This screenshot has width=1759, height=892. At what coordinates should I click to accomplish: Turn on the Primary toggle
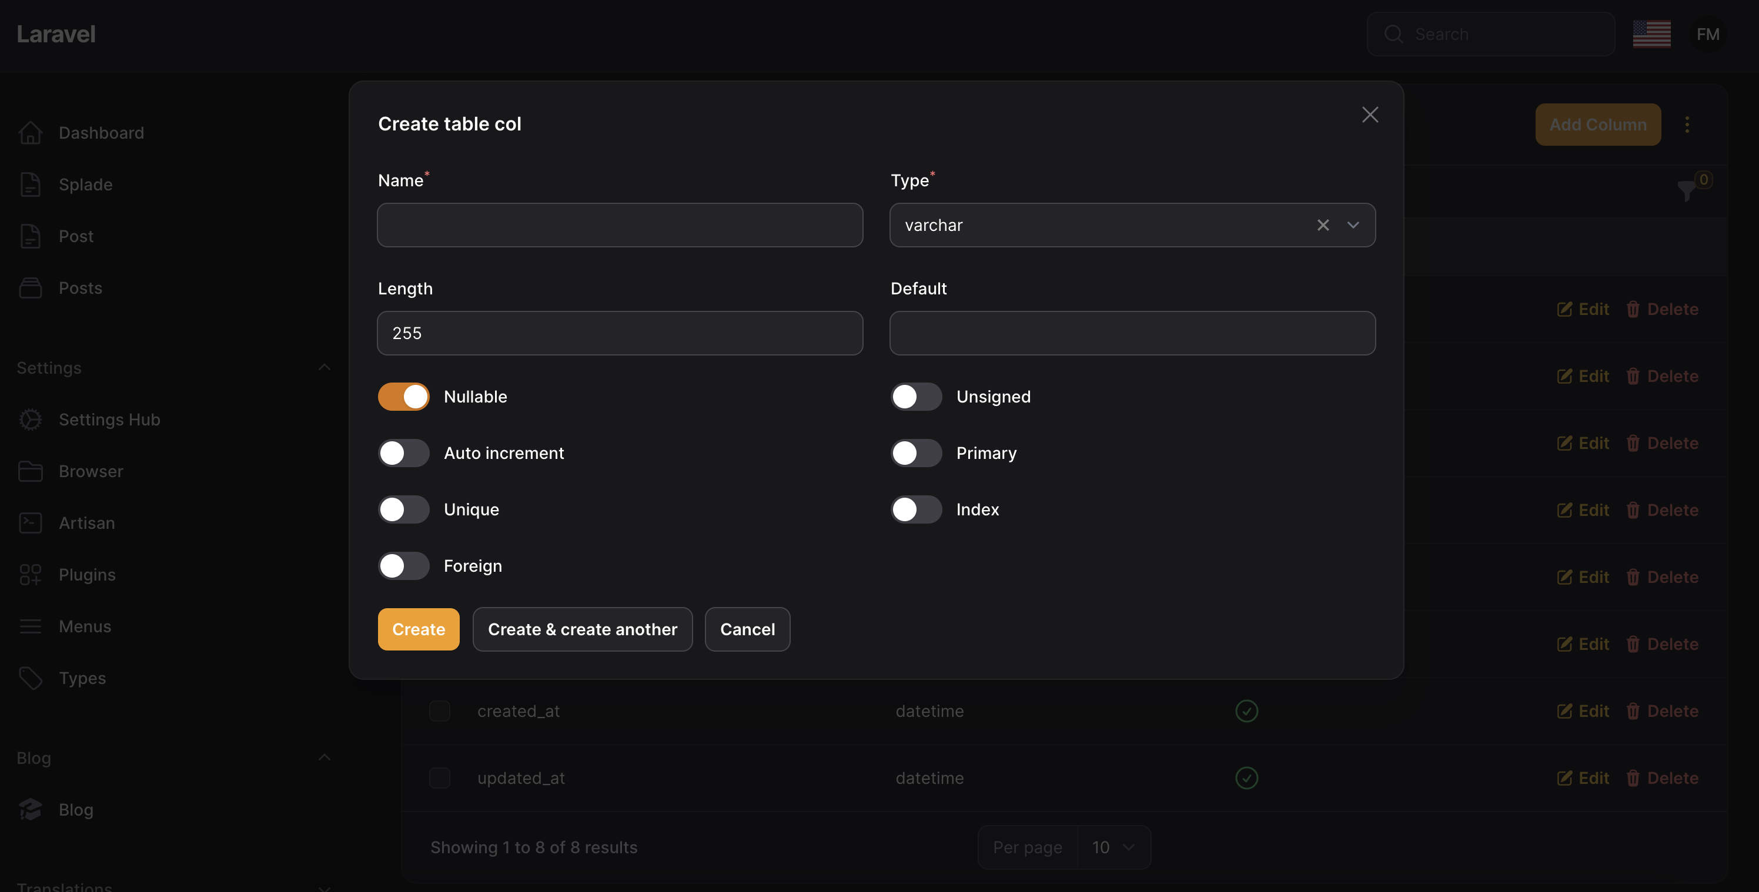(916, 453)
